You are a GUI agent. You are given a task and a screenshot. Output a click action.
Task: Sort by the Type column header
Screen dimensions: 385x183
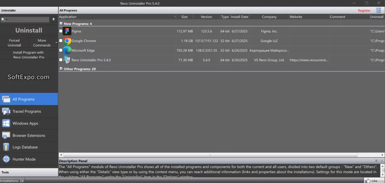pos(225,17)
